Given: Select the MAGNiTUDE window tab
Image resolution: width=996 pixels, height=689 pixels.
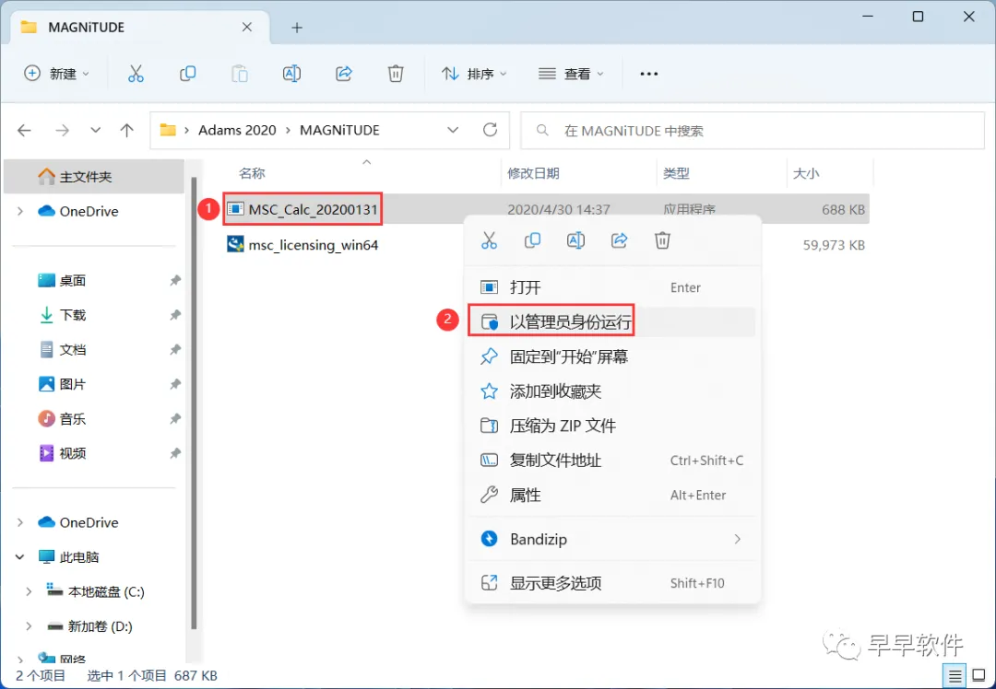Looking at the screenshot, I should [x=140, y=28].
